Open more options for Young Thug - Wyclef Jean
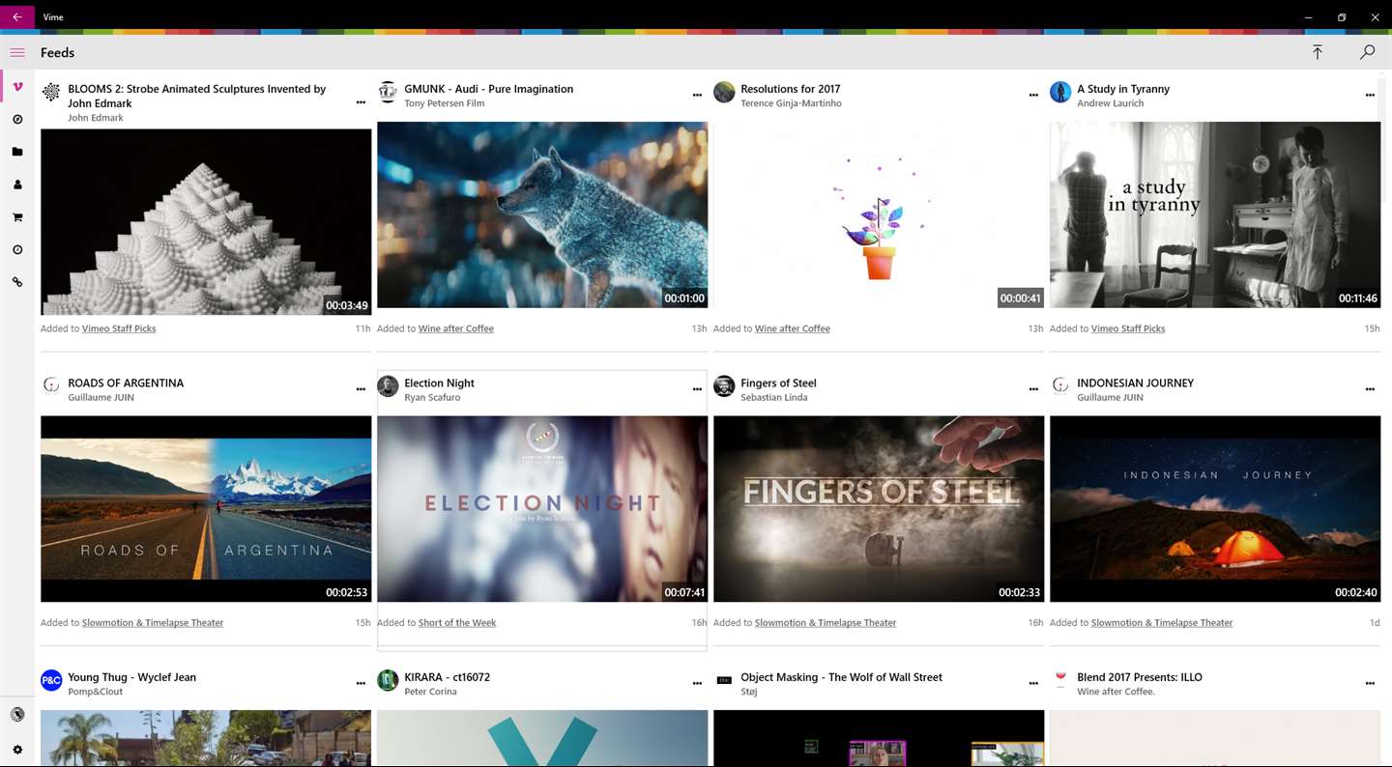The width and height of the screenshot is (1392, 767). [x=361, y=684]
